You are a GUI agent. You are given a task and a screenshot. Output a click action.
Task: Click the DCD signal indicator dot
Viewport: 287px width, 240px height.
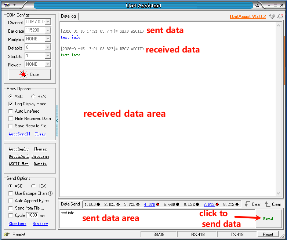click(x=98, y=204)
